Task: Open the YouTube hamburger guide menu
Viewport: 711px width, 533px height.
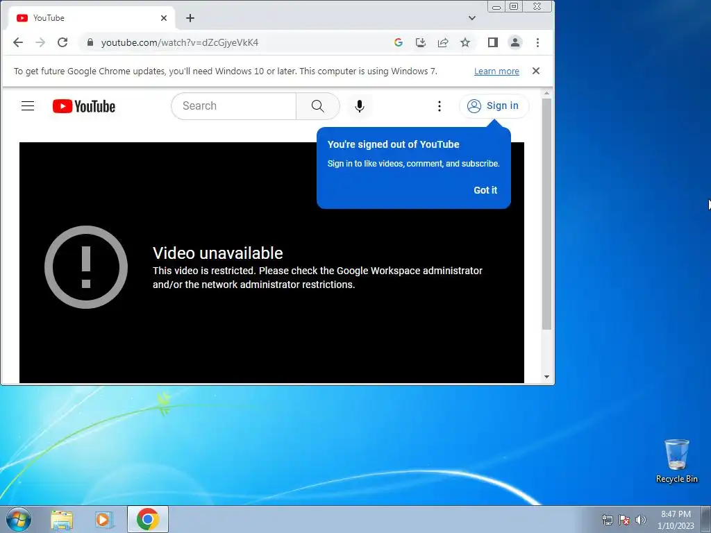Action: pos(28,106)
